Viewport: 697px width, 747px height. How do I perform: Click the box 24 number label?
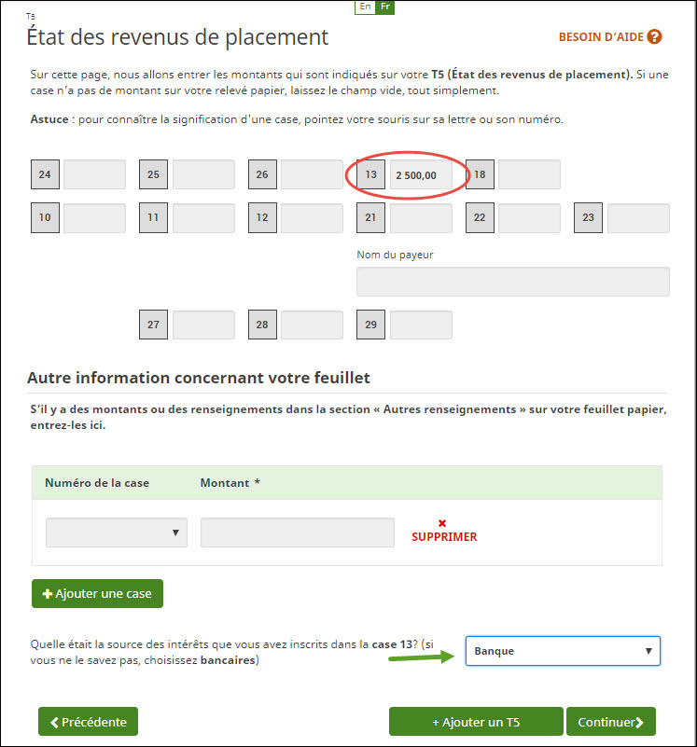(x=45, y=174)
